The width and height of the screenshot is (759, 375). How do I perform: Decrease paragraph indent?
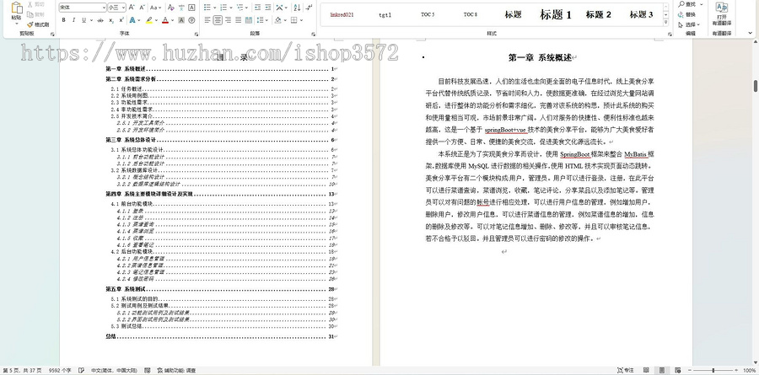[x=257, y=8]
